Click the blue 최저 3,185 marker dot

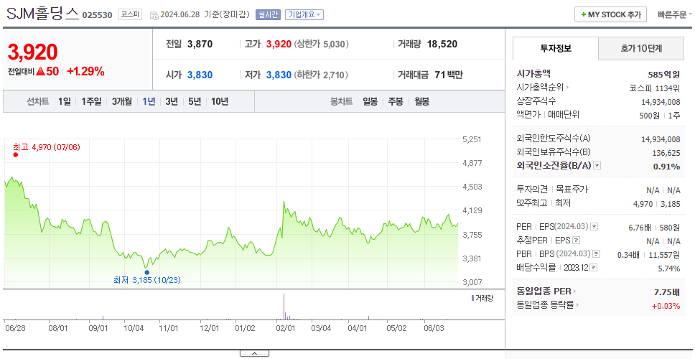146,272
